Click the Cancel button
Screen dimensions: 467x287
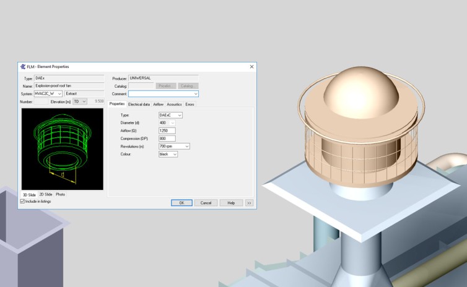(206, 202)
